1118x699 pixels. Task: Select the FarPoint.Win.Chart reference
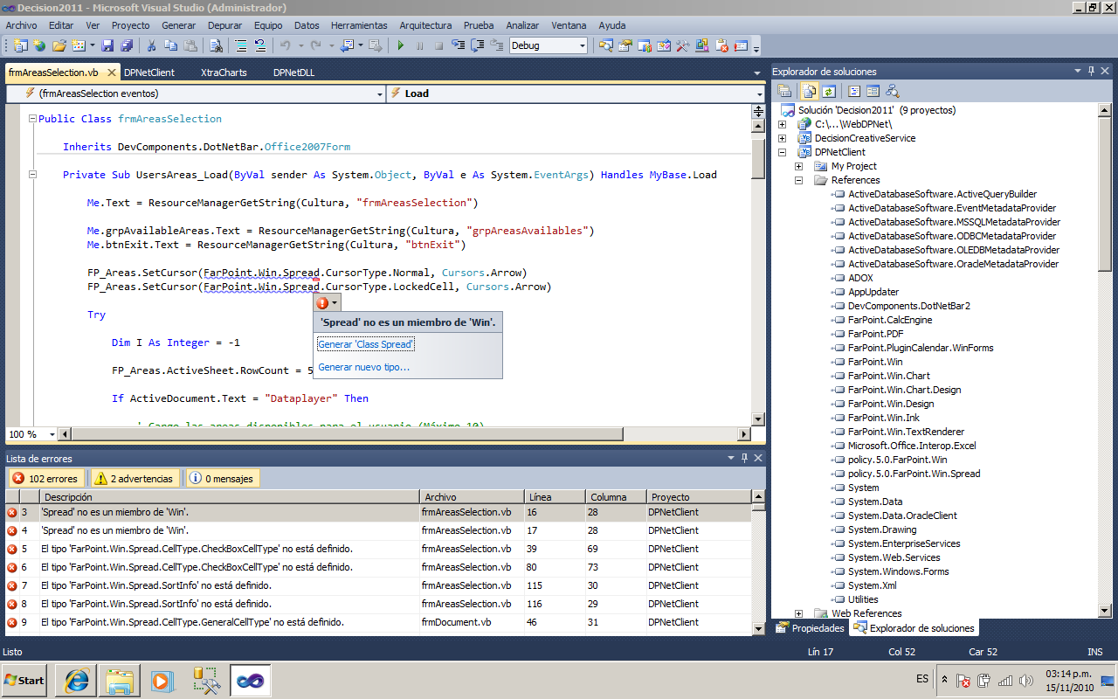(888, 376)
